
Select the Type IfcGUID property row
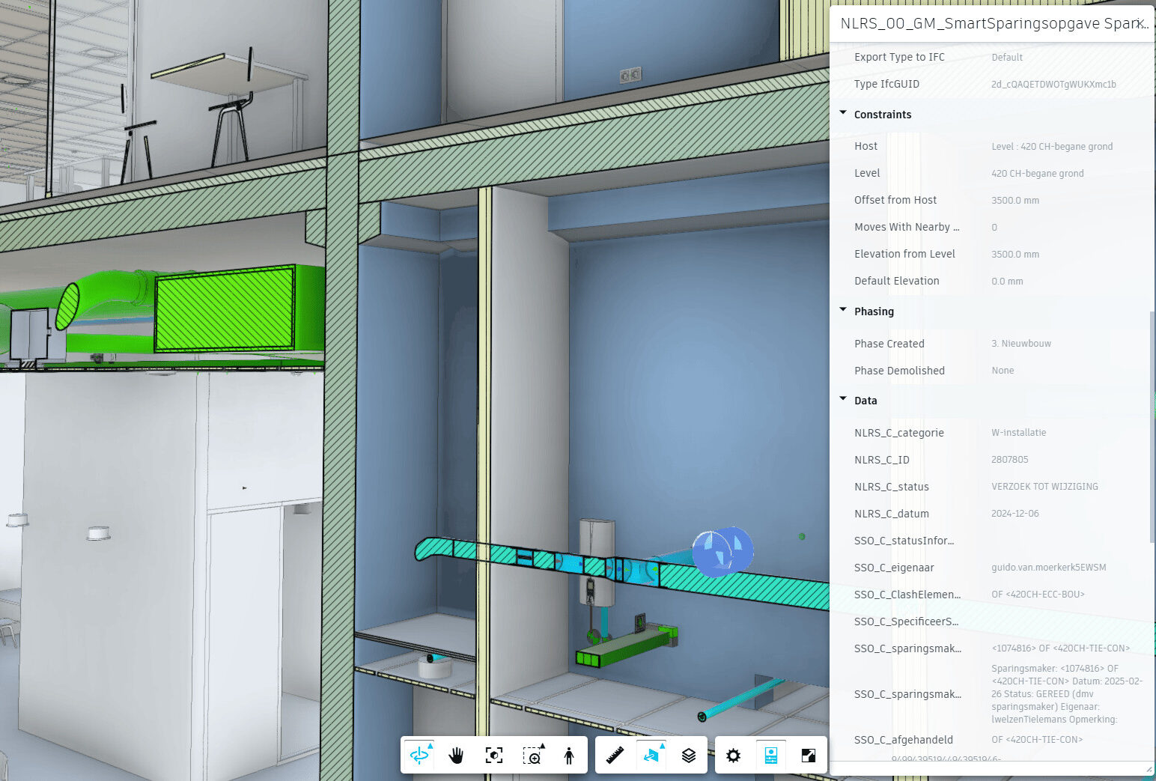point(992,84)
